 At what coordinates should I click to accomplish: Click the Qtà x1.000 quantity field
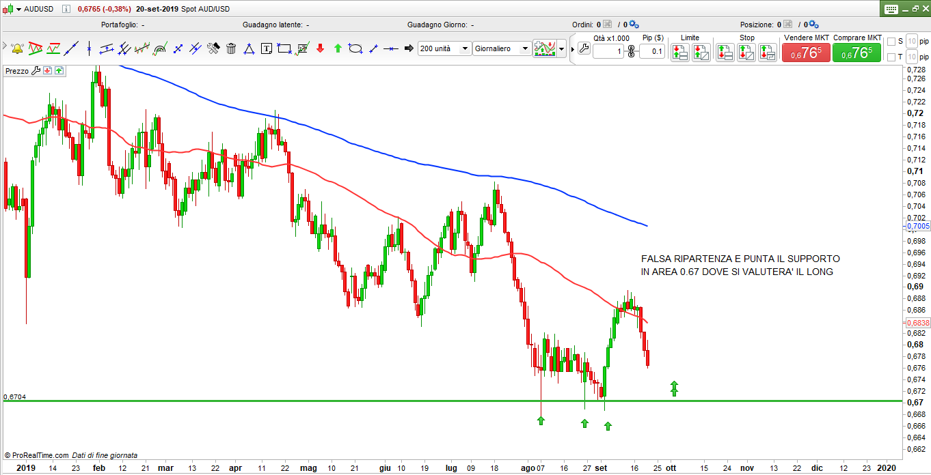coord(608,52)
